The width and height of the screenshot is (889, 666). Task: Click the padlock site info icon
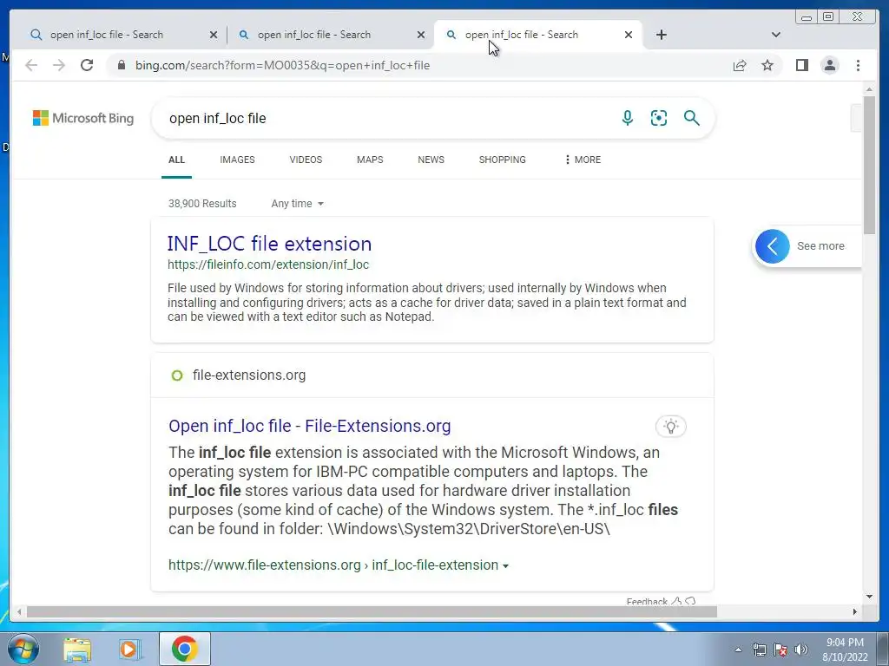[121, 65]
